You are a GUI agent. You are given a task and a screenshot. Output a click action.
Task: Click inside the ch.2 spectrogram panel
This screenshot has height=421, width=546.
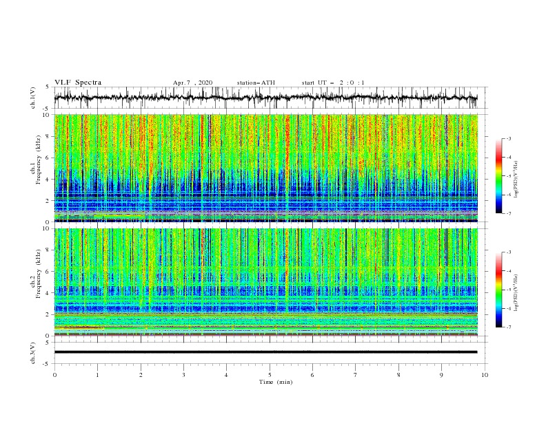tap(265, 282)
